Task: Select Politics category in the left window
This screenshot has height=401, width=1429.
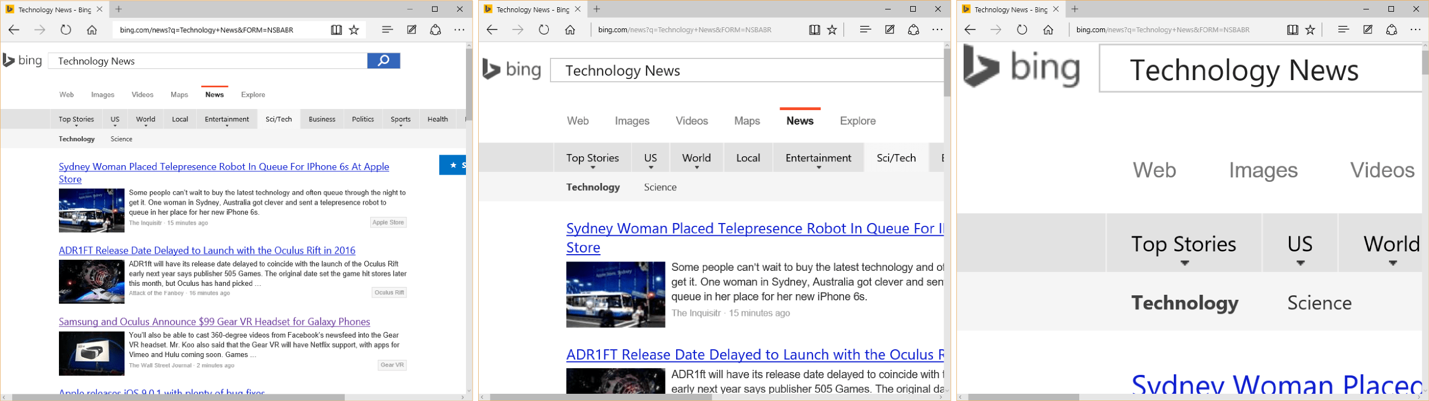Action: (x=363, y=119)
